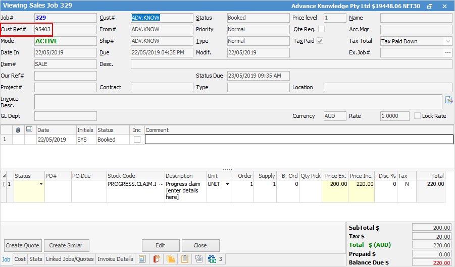Switch to the Stats tab
The height and width of the screenshot is (267, 455).
(36, 259)
